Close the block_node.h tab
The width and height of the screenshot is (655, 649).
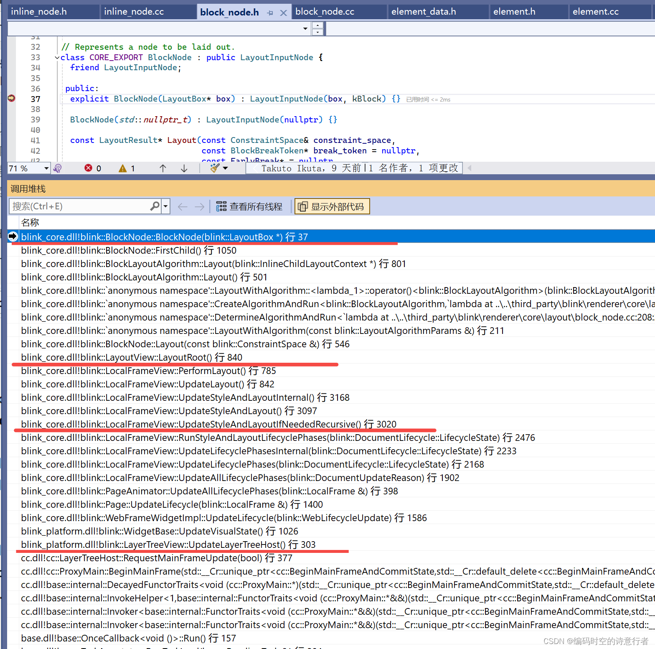pyautogui.click(x=283, y=13)
